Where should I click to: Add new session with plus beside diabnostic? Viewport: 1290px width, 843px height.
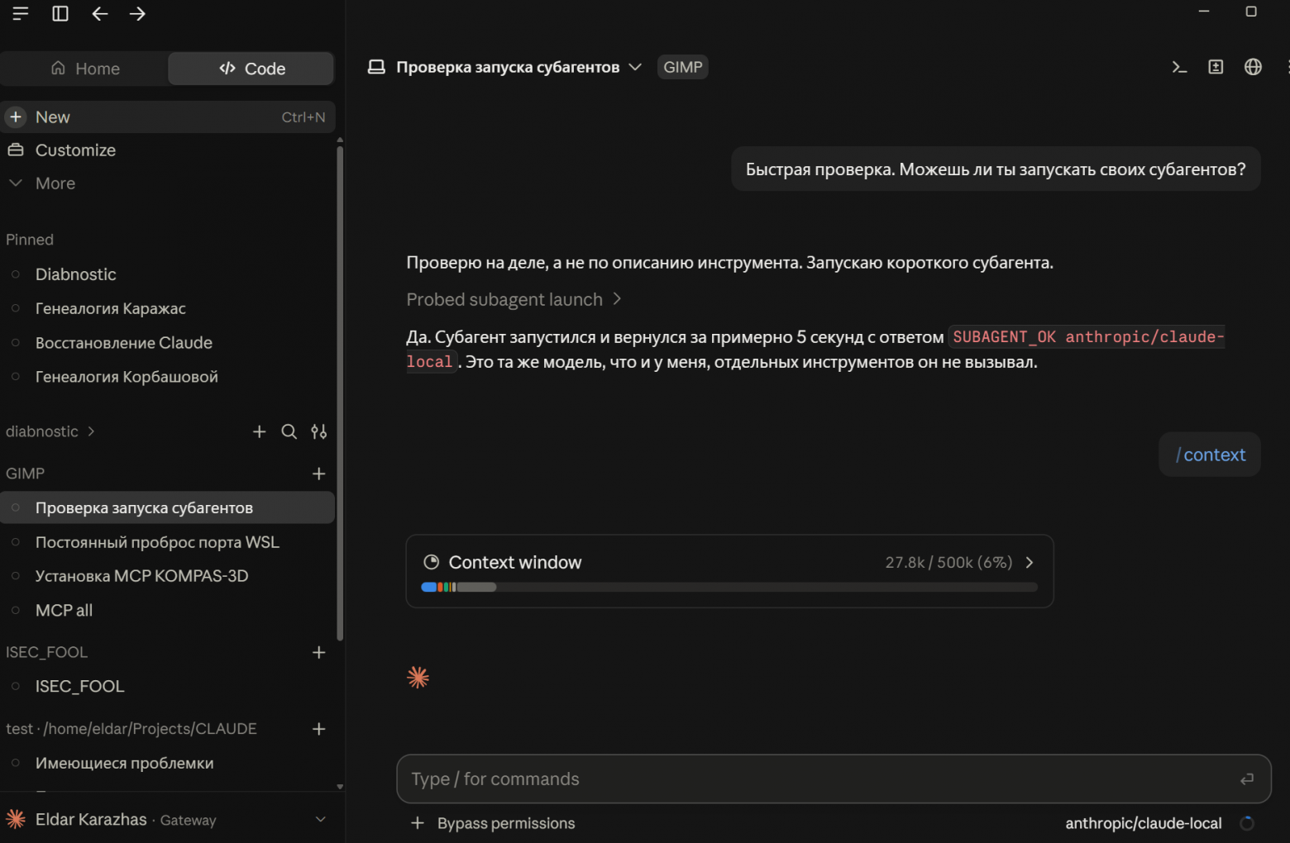(x=260, y=431)
